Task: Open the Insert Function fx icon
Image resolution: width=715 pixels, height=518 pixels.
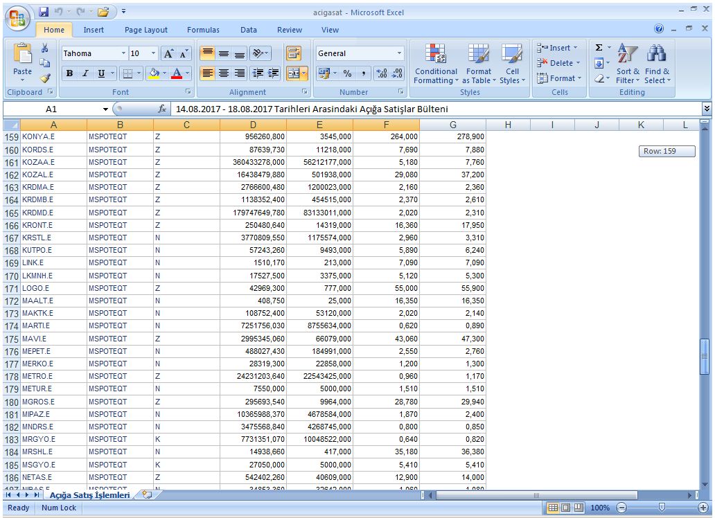Action: pos(162,109)
